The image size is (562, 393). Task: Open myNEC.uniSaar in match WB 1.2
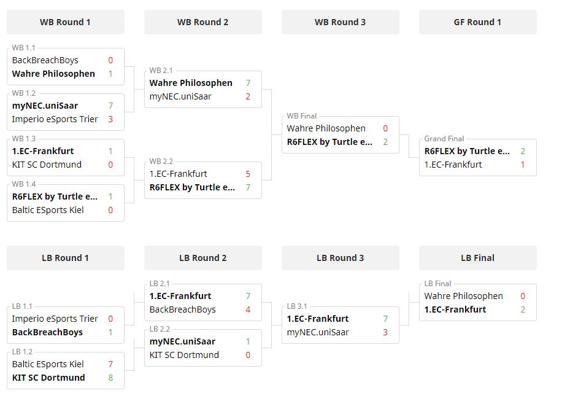(45, 106)
